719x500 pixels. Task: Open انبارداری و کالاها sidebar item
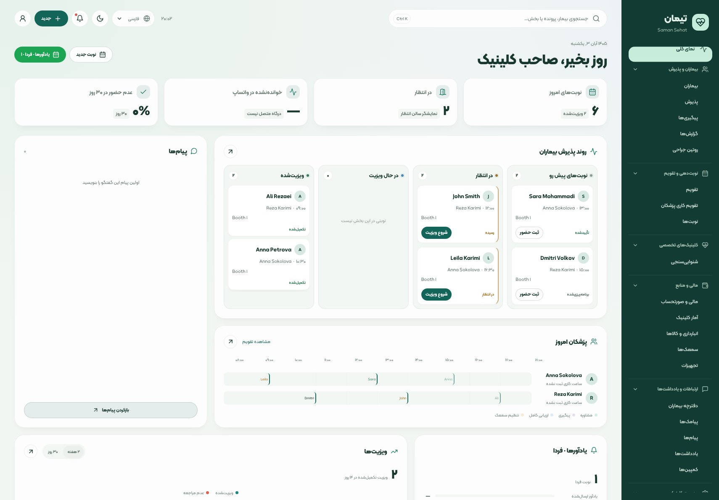click(670, 334)
